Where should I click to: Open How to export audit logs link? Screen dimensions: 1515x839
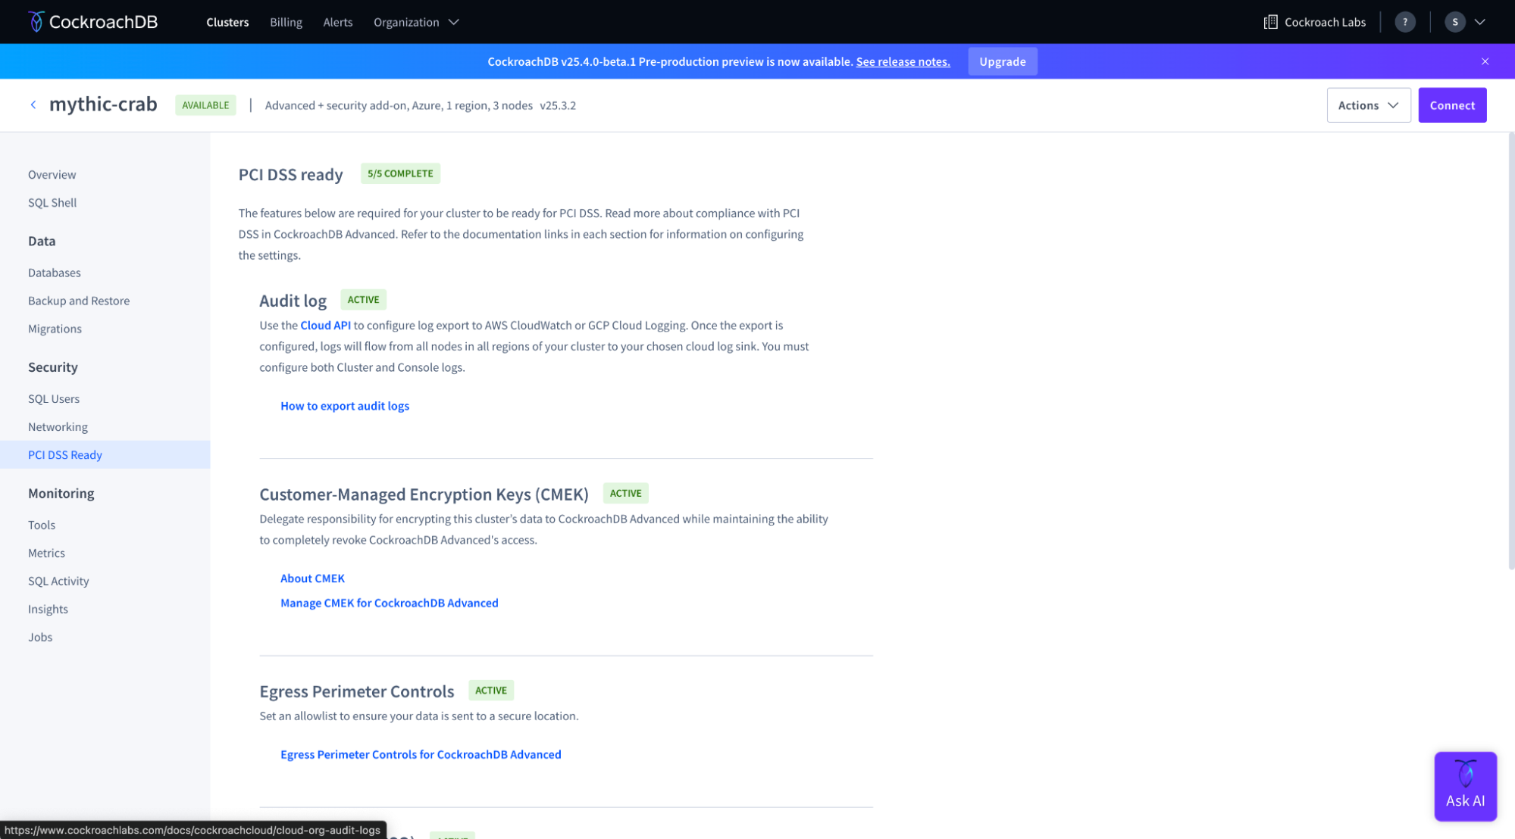(344, 406)
